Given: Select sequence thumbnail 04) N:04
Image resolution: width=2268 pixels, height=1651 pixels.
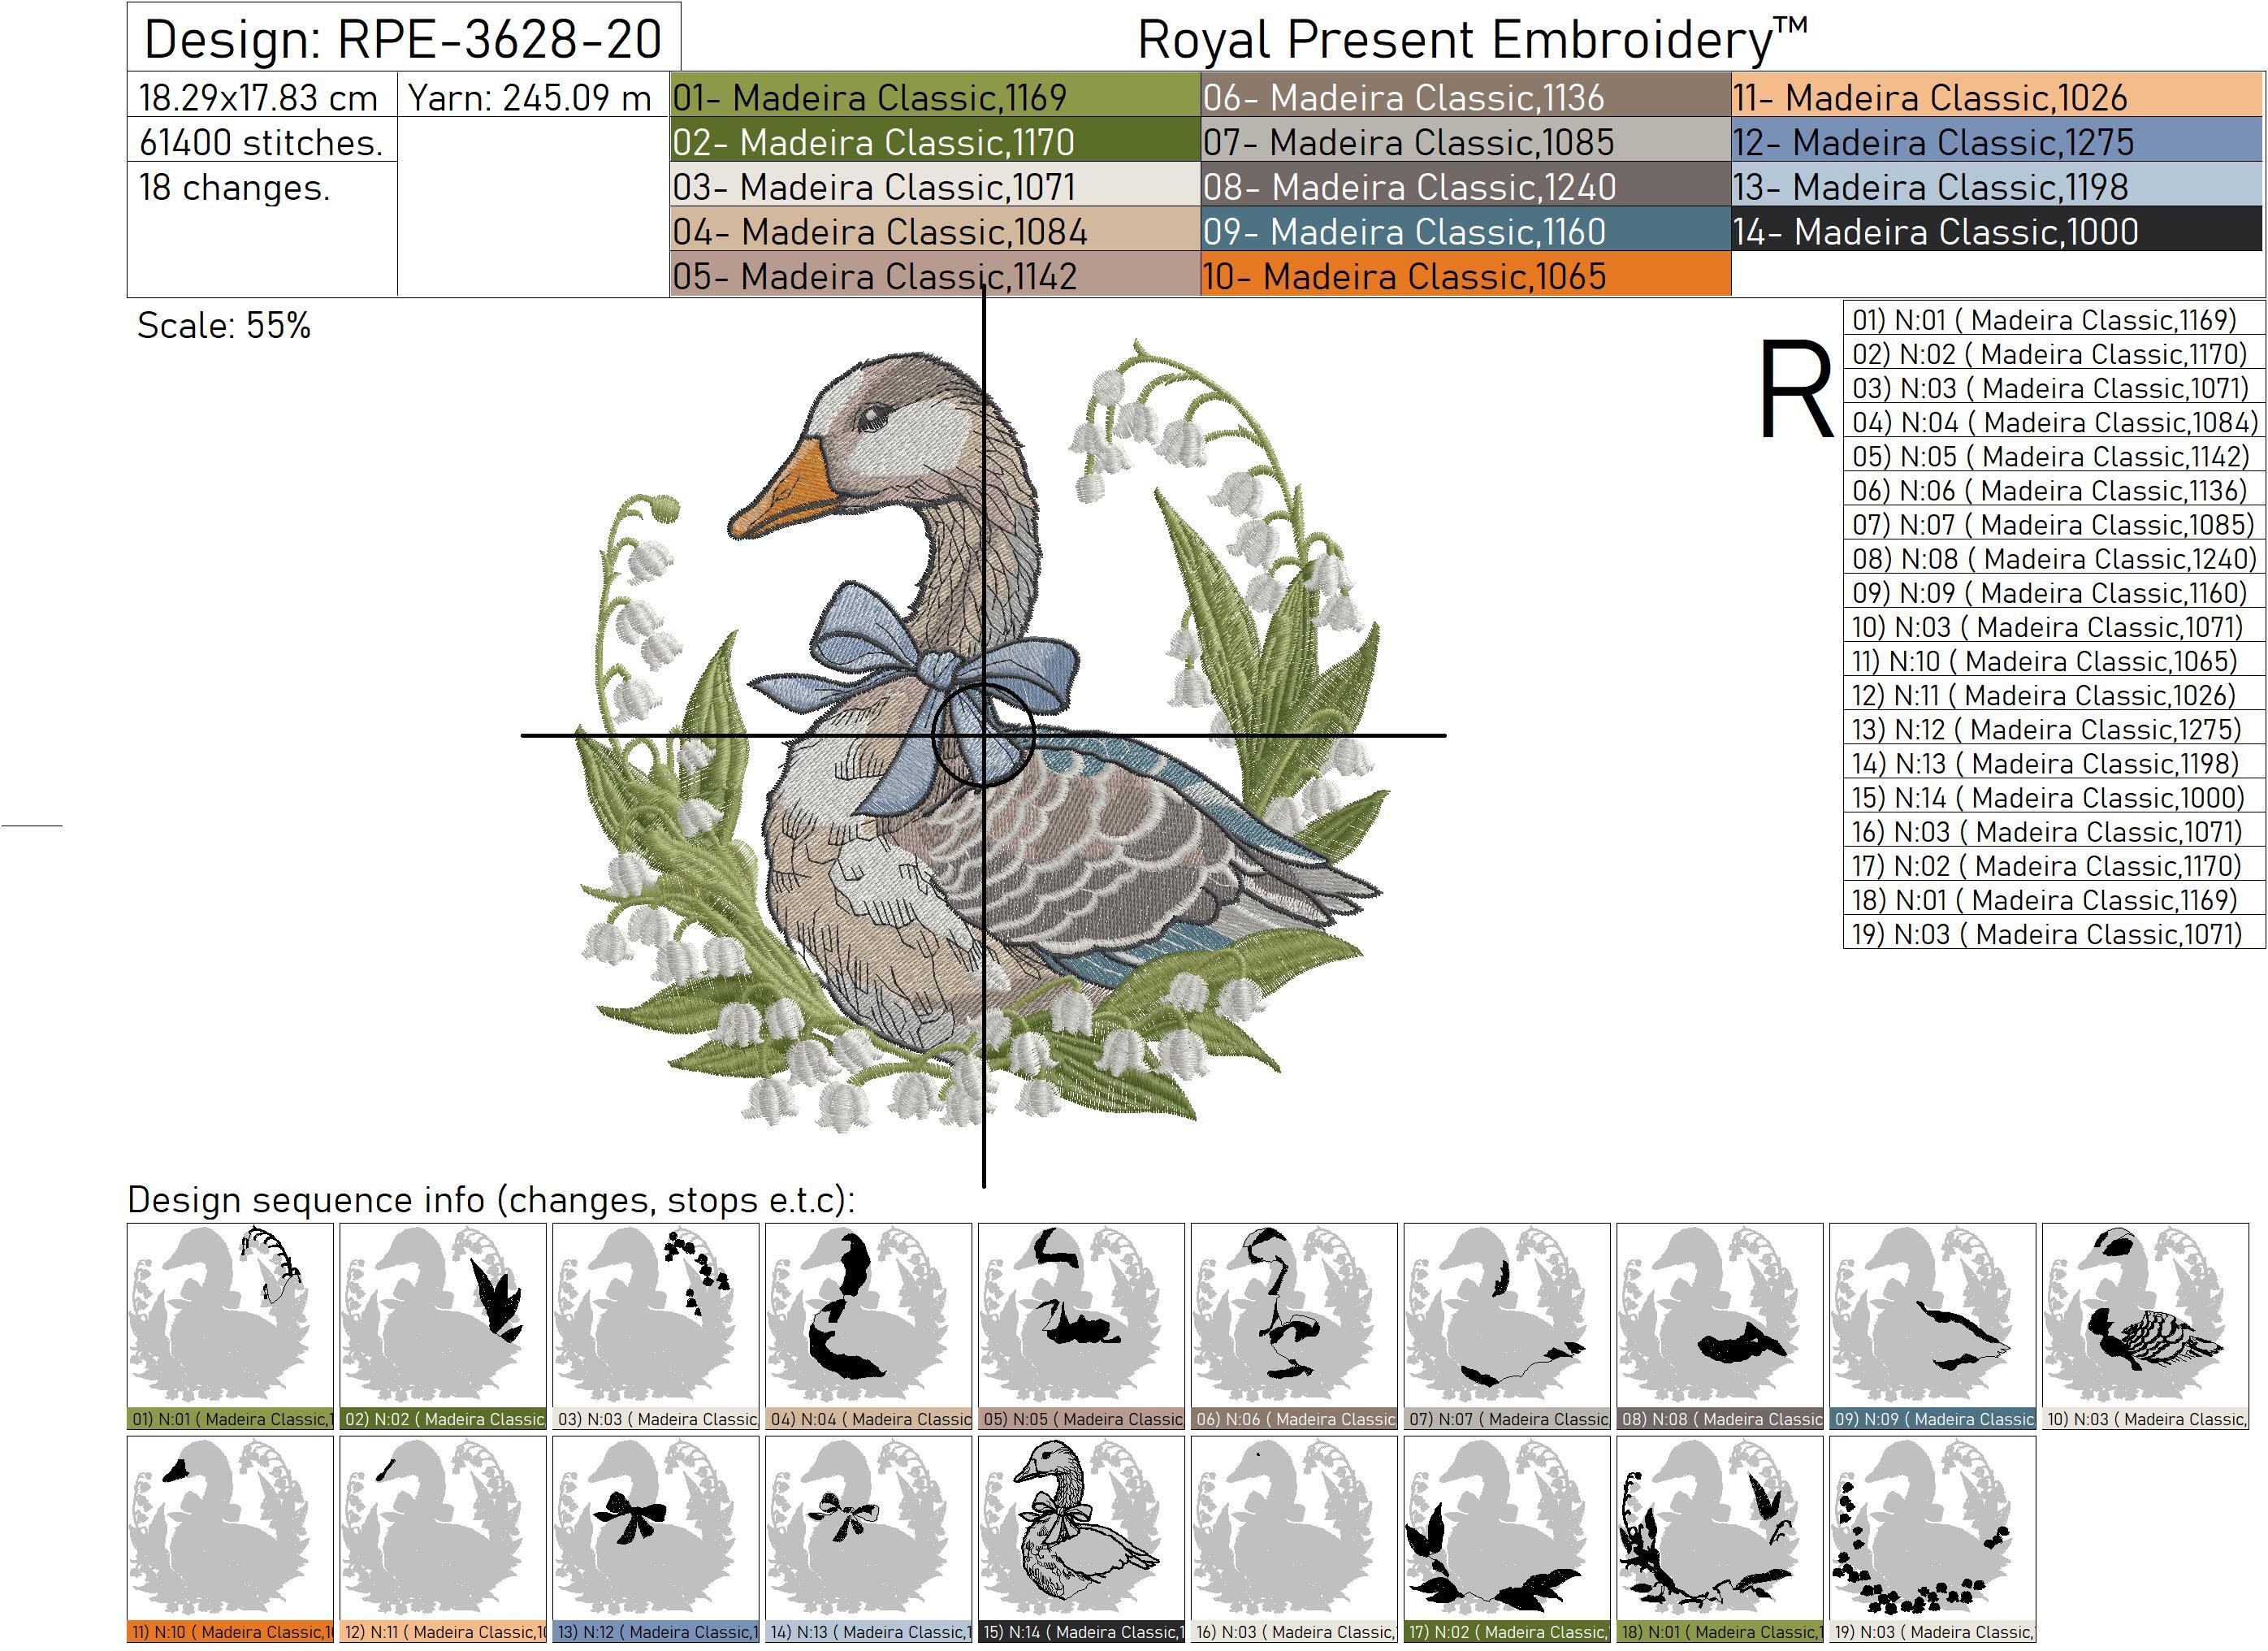Looking at the screenshot, I should (869, 1326).
